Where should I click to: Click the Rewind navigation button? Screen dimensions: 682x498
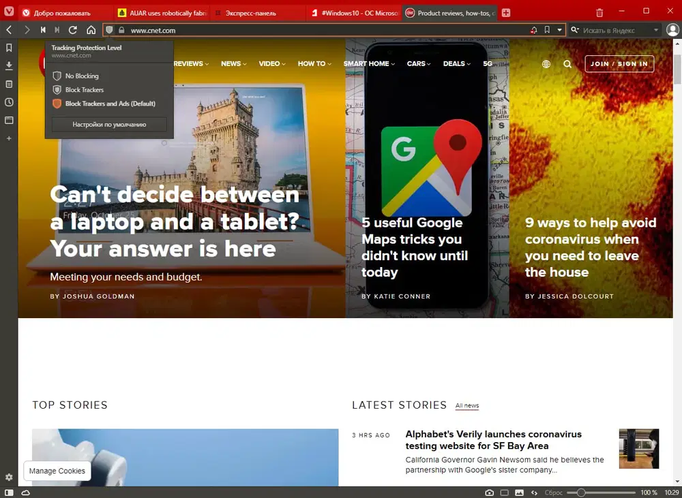(42, 30)
